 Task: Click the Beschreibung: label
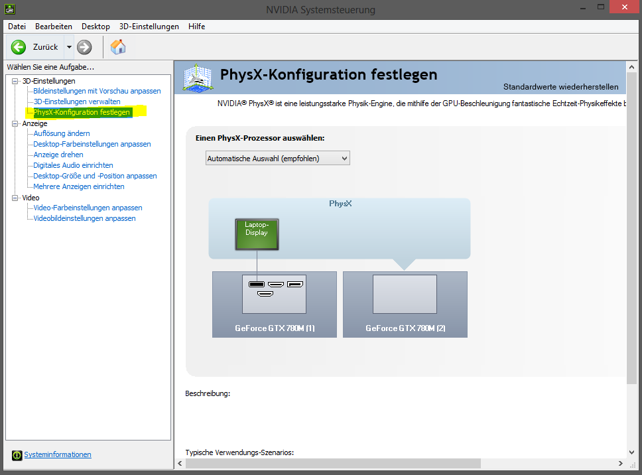(x=208, y=393)
